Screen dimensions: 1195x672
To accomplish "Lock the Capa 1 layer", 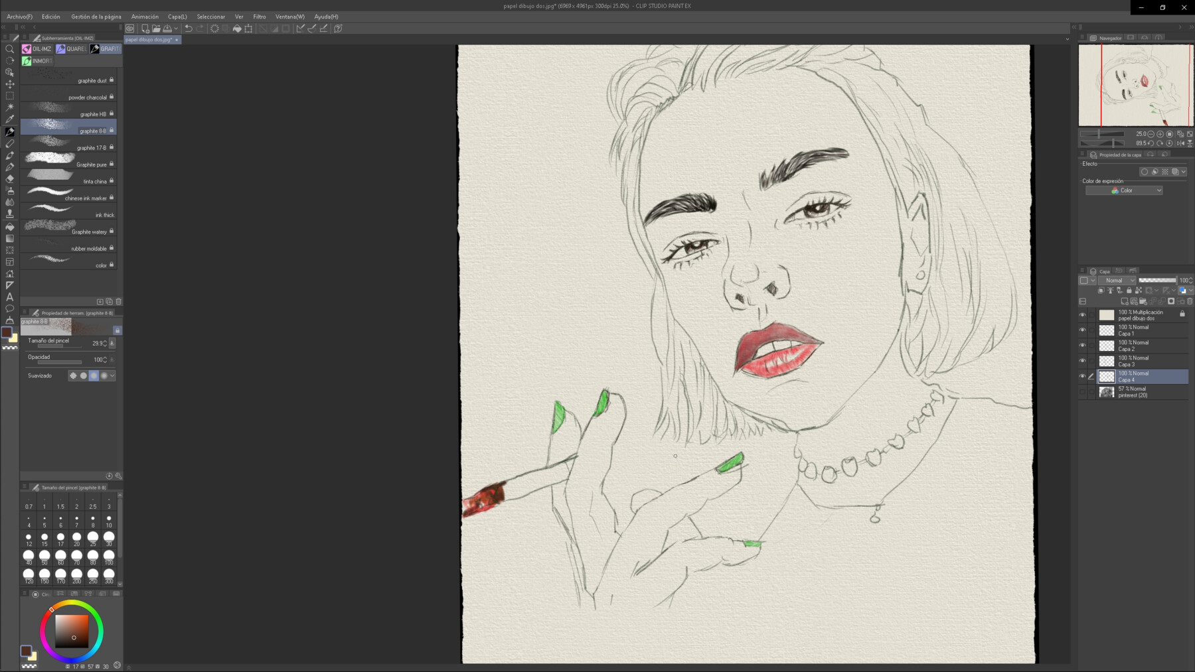I will click(x=1092, y=330).
